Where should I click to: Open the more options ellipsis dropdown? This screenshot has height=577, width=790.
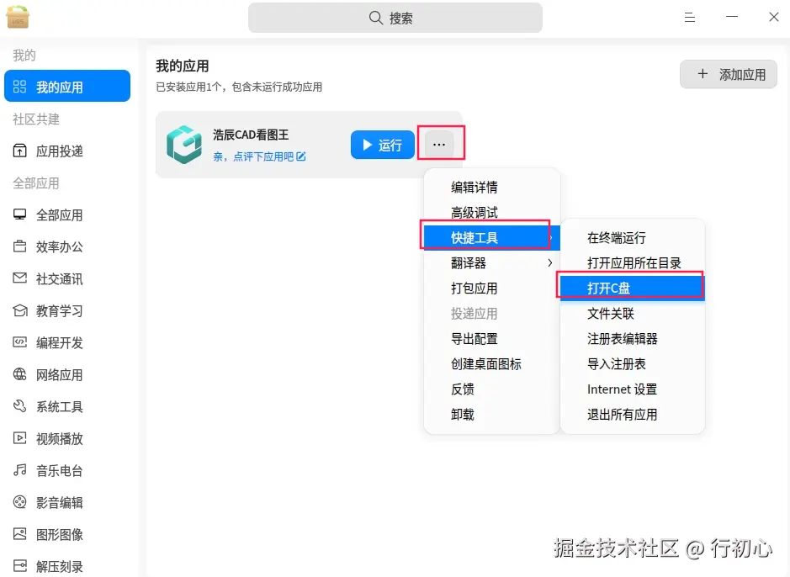[x=440, y=144]
